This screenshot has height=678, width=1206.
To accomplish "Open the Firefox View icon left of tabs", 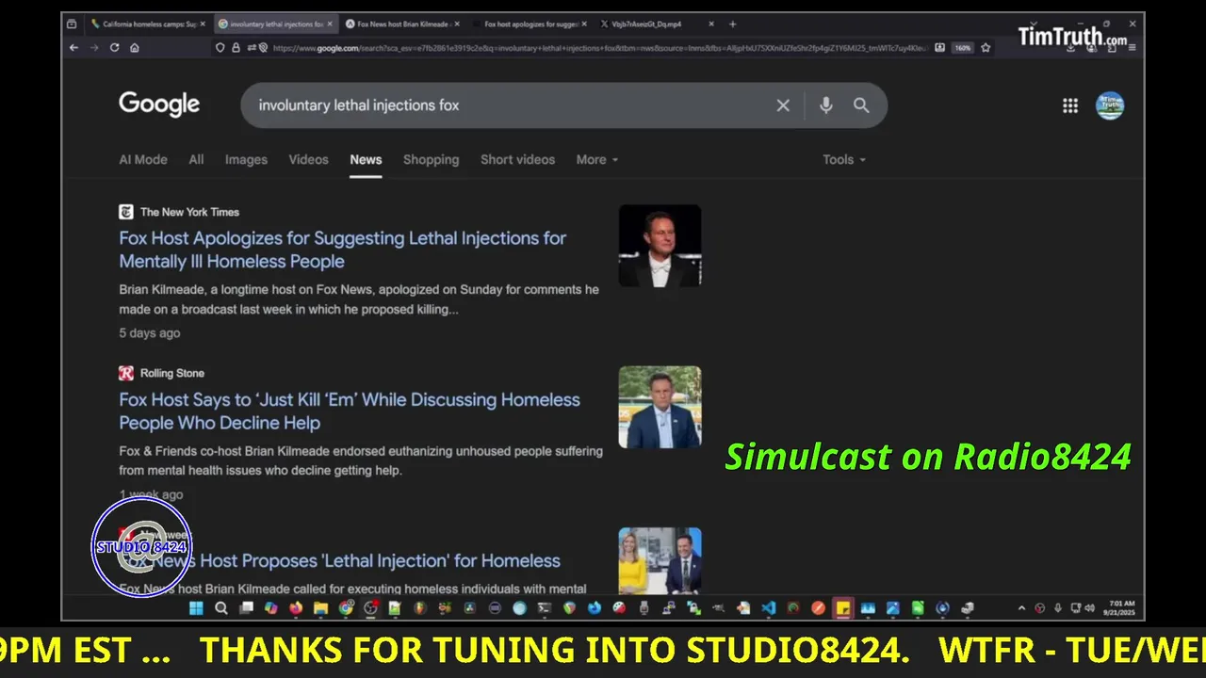I will point(72,24).
